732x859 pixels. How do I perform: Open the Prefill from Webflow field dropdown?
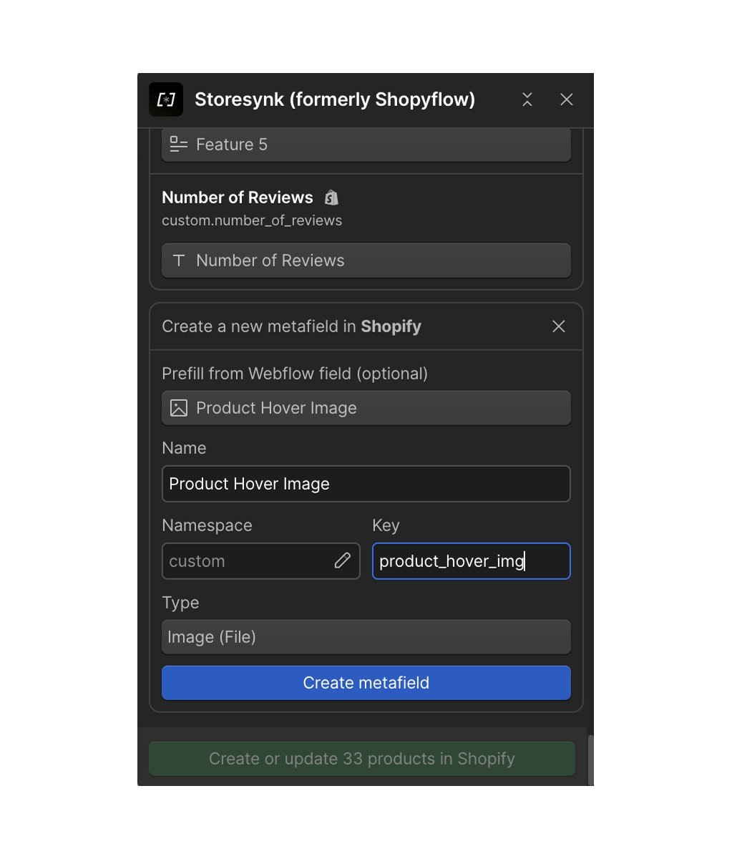click(366, 408)
